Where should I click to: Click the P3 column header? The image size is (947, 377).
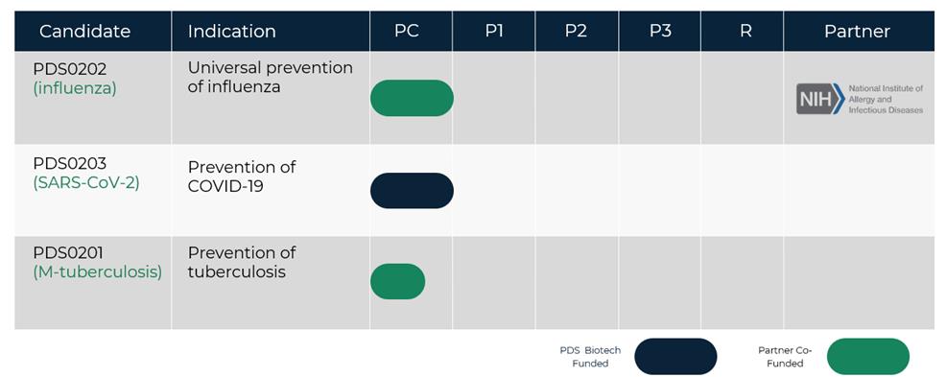[660, 32]
